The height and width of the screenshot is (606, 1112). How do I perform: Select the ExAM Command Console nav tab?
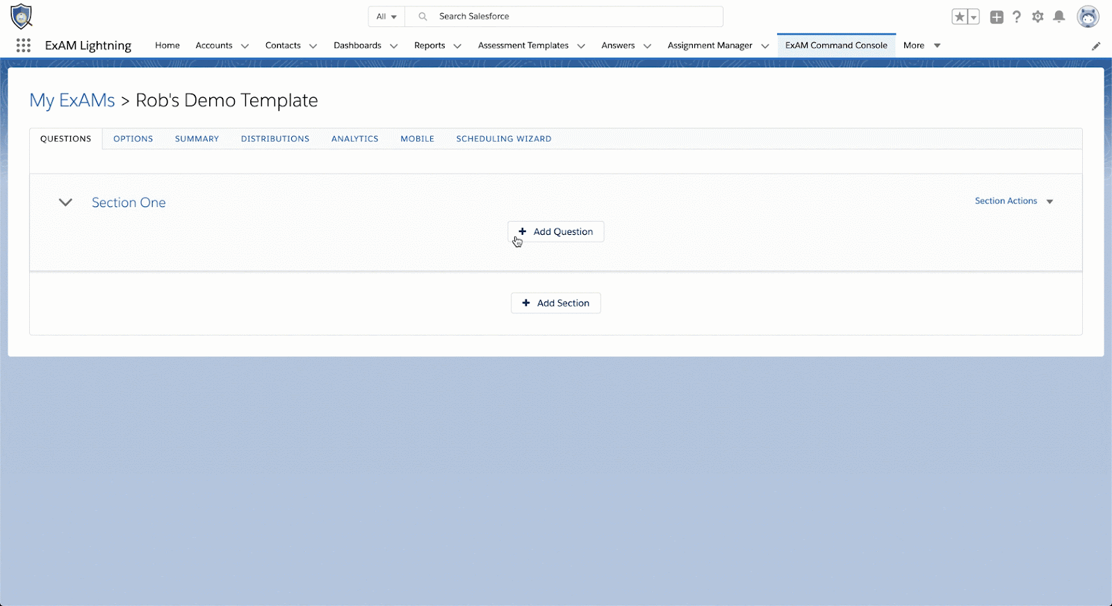pyautogui.click(x=836, y=45)
